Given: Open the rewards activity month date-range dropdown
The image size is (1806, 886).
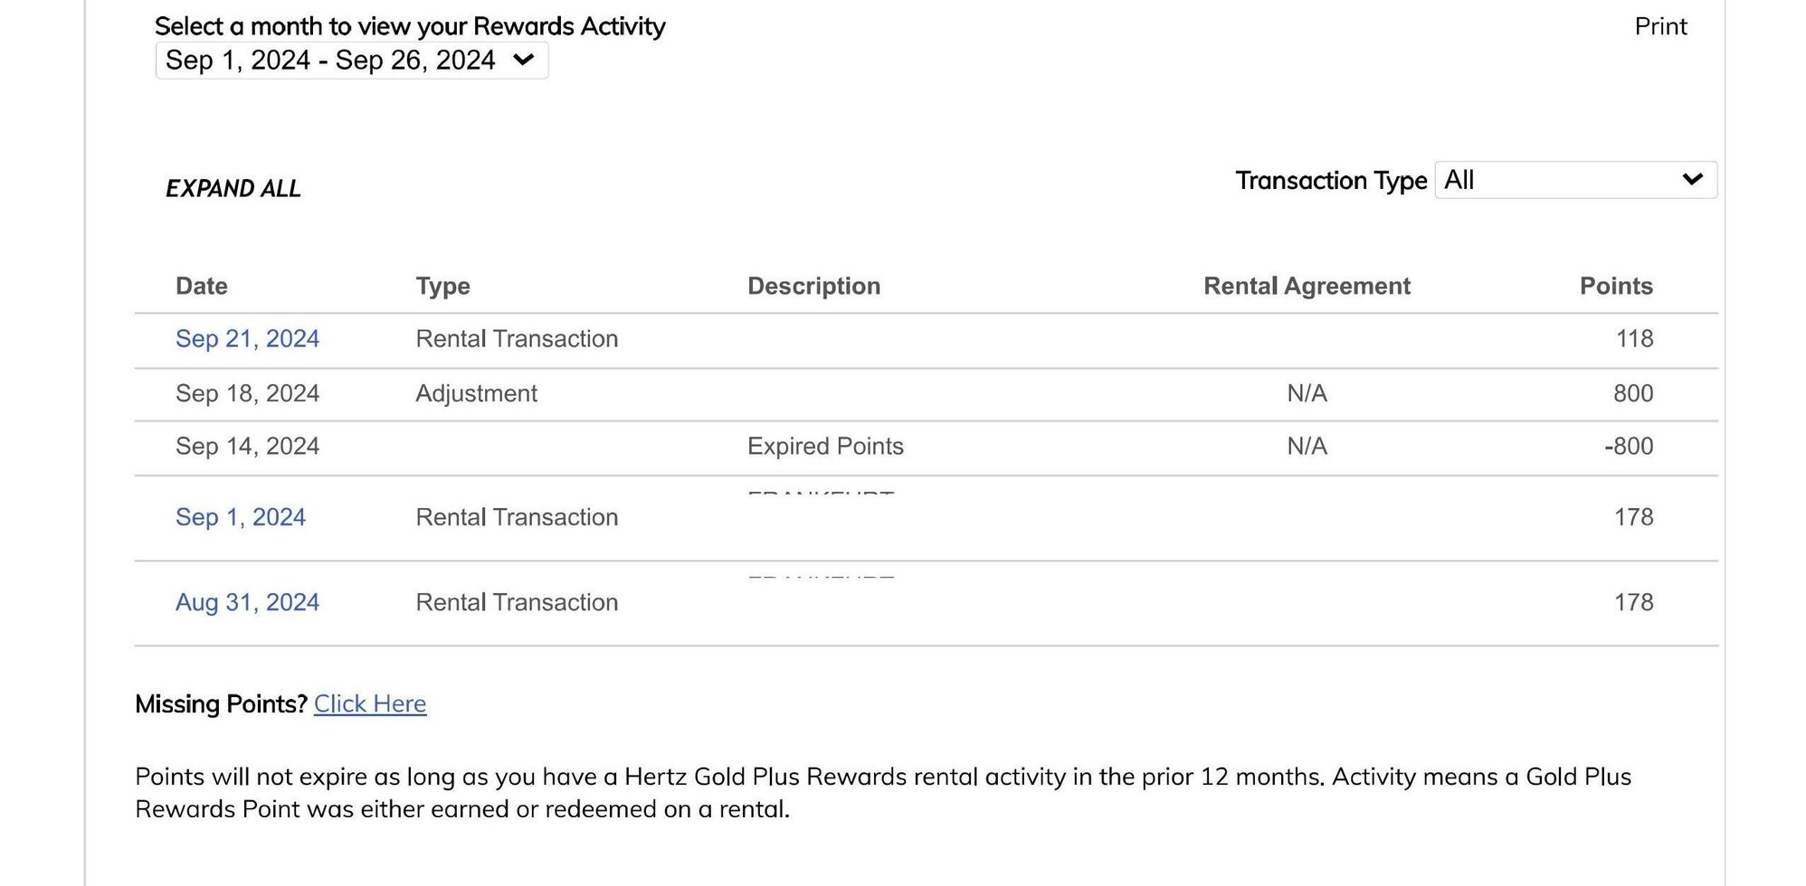Looking at the screenshot, I should [x=351, y=61].
